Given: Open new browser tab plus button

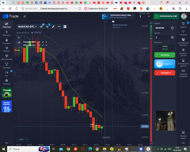Looking at the screenshot, I should (x=148, y=3).
